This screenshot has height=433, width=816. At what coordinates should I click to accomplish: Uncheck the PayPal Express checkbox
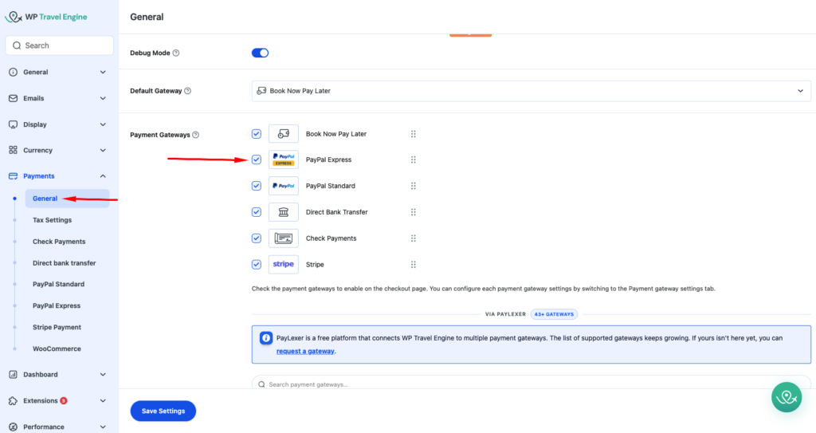[x=257, y=159]
